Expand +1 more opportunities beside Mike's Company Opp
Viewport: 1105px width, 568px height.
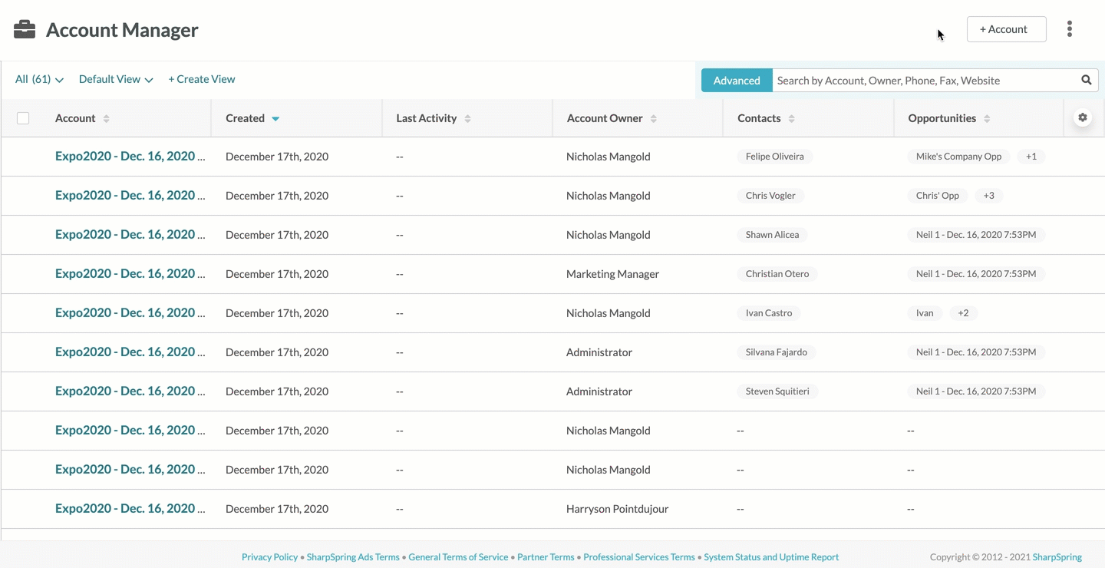point(1031,157)
